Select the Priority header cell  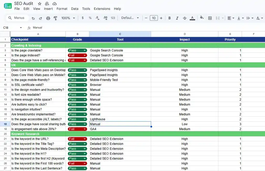click(x=230, y=39)
